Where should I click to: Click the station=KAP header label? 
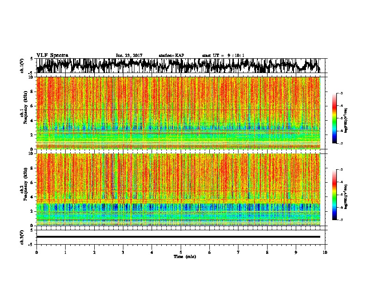[171, 55]
